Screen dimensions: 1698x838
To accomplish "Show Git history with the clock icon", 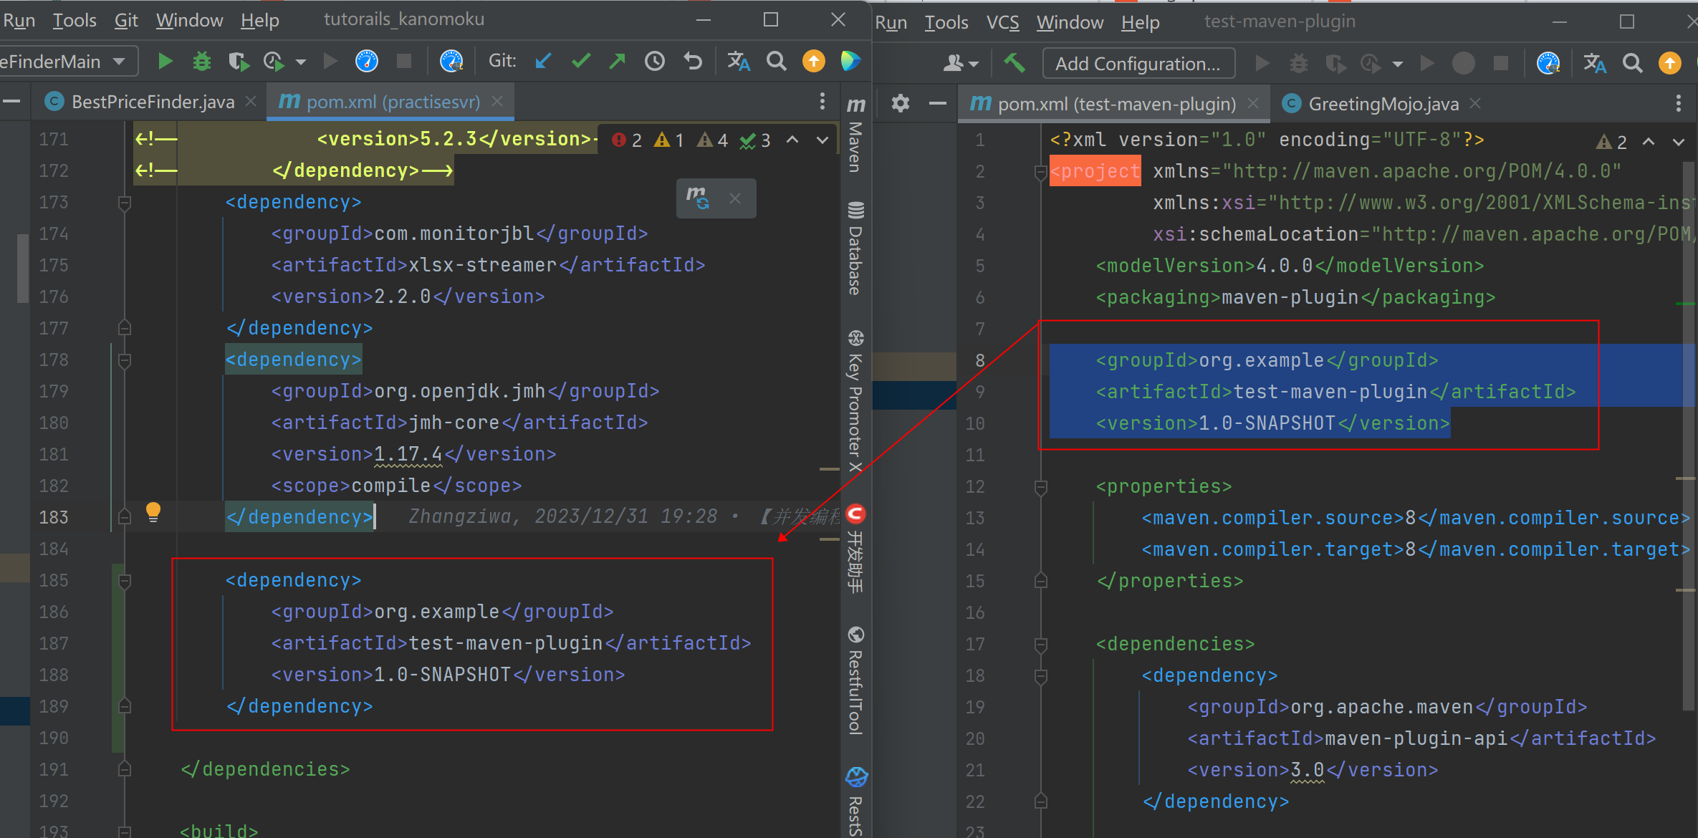I will point(654,62).
